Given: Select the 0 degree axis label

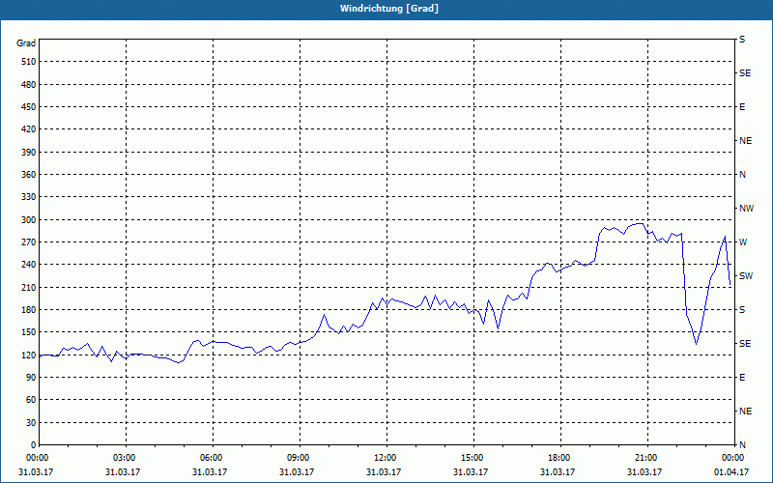Looking at the screenshot, I should pos(34,444).
